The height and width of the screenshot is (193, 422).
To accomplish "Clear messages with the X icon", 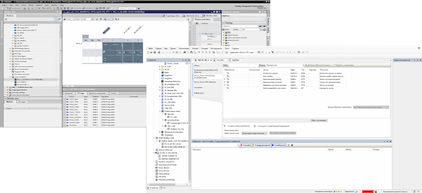I will 289,145.
